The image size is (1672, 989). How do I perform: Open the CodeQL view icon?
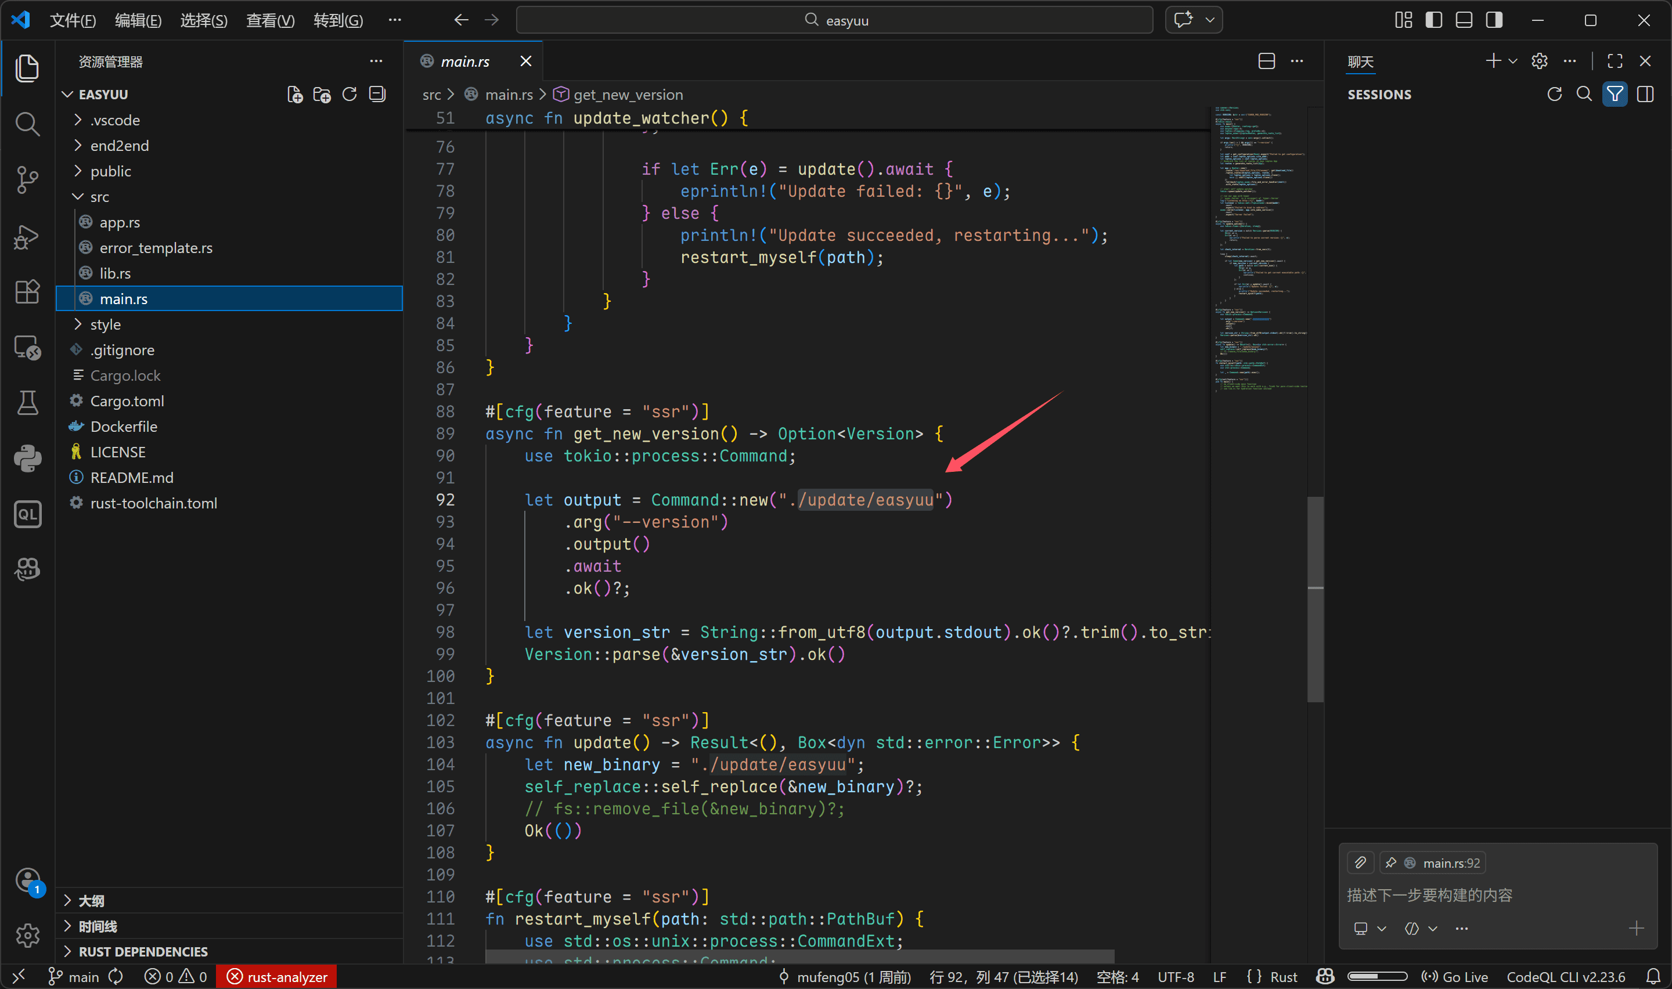(x=27, y=514)
